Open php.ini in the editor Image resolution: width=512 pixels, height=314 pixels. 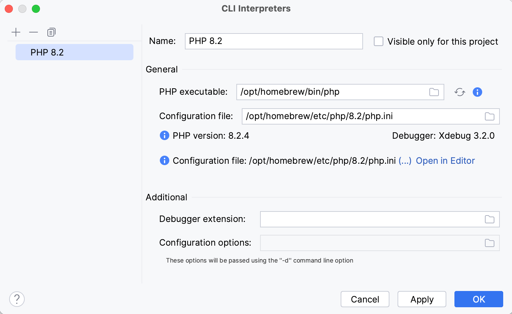[445, 161]
